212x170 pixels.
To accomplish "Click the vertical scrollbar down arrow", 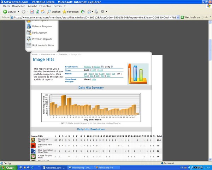I will (x=210, y=159).
